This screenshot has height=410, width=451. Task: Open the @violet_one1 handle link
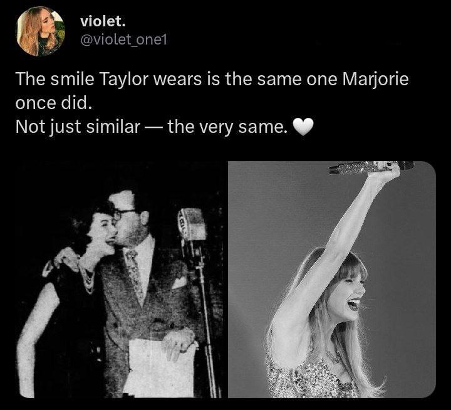click(x=123, y=40)
